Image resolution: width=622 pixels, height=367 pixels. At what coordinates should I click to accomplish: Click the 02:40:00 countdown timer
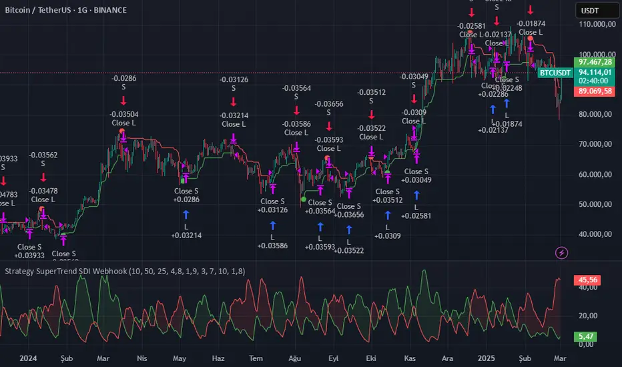coord(594,81)
